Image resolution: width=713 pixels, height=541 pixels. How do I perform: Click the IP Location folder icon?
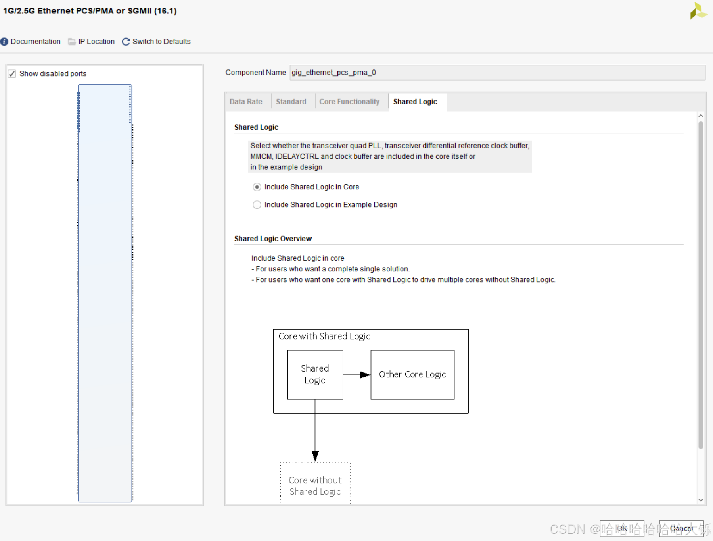pyautogui.click(x=72, y=42)
